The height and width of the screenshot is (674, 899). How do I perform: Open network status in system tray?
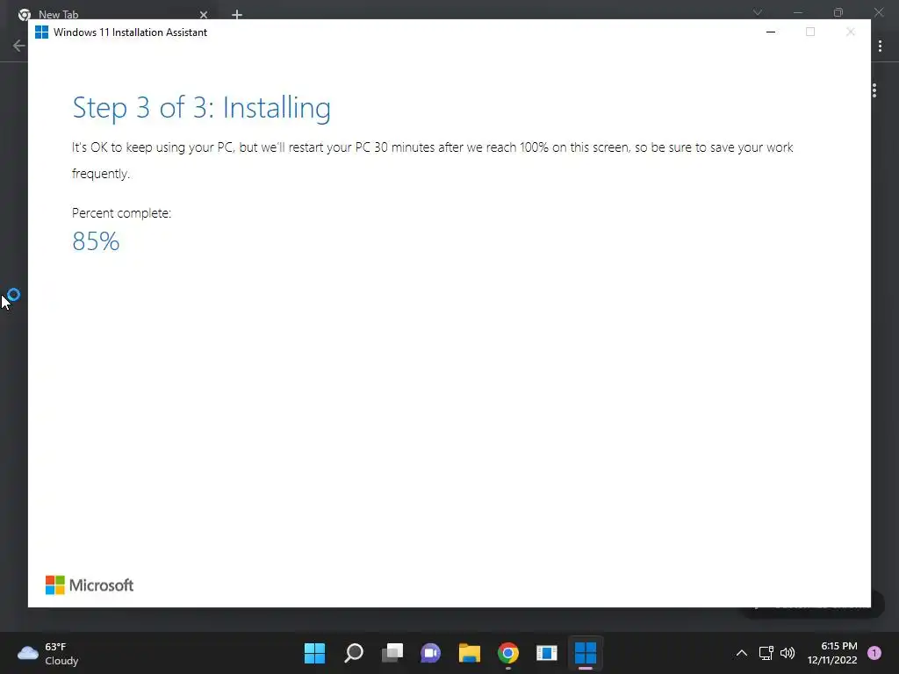pos(766,653)
